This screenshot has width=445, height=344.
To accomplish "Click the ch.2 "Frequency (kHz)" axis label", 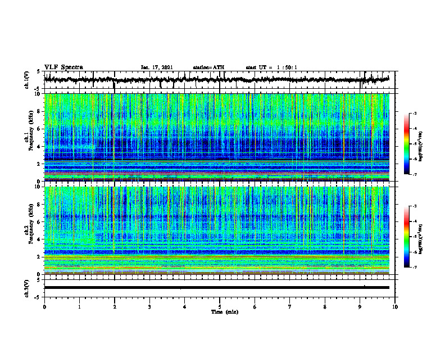I will (31, 223).
